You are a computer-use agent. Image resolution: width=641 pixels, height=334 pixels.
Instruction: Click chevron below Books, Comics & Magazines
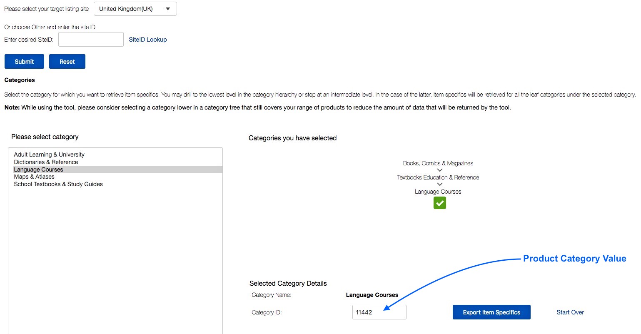coord(439,170)
